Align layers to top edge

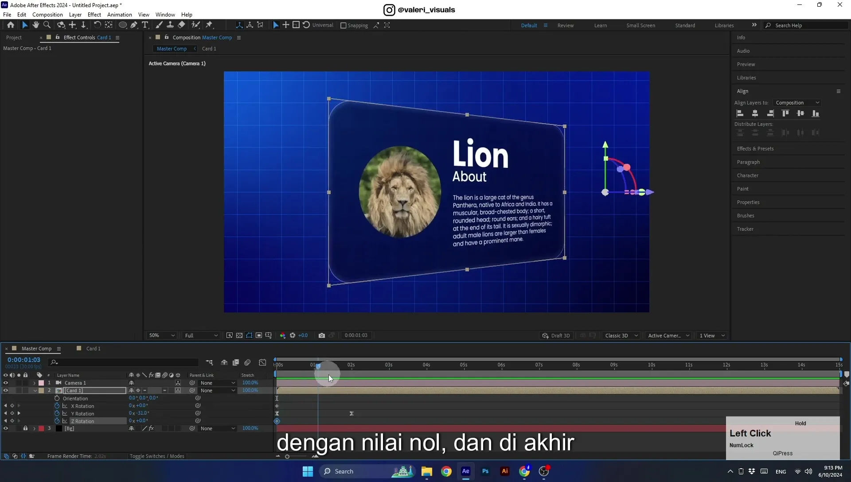(785, 113)
